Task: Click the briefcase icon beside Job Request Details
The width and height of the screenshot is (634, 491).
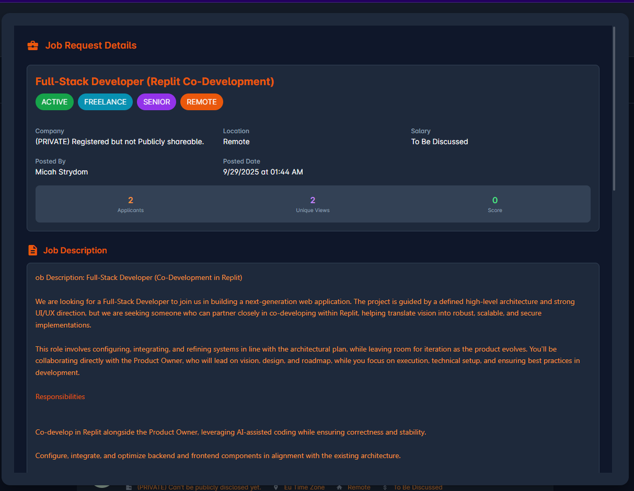Action: pos(32,45)
